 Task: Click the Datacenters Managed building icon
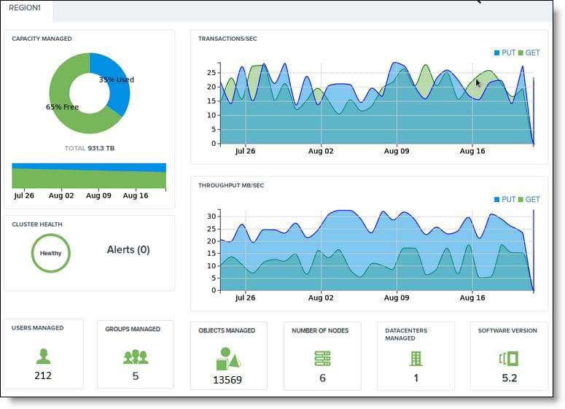coord(416,359)
